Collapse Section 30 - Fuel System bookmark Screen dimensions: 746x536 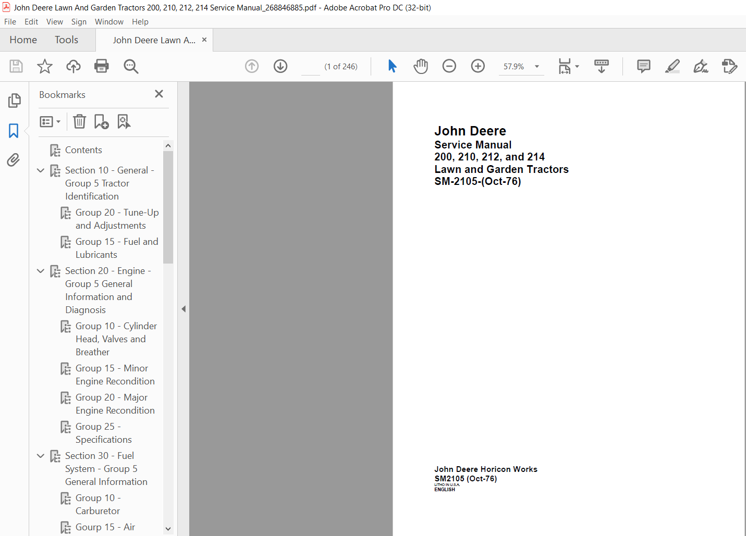tap(41, 456)
